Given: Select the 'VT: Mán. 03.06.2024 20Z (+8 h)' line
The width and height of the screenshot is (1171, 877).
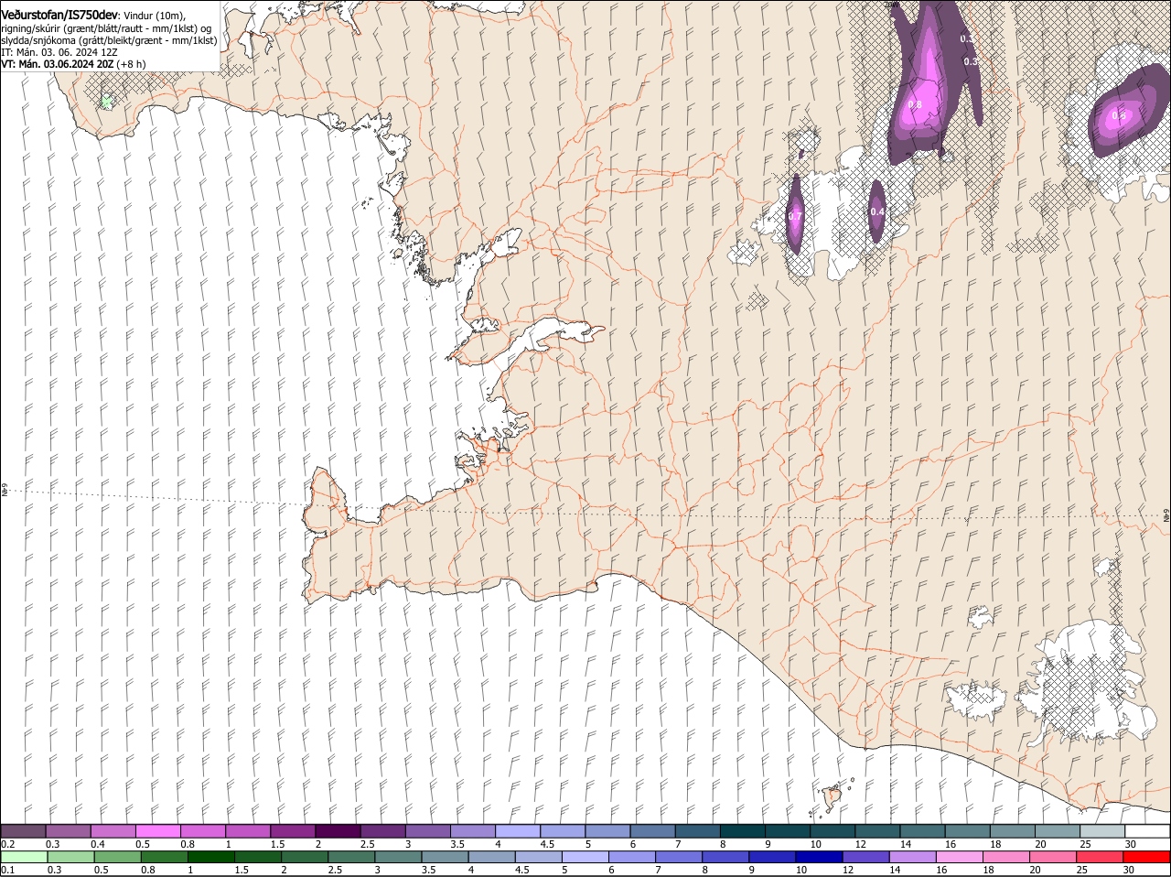Looking at the screenshot, I should click(x=73, y=64).
